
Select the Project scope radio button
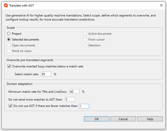(9, 34)
